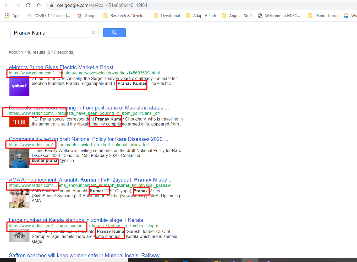This screenshot has width=357, height=262.
Task: Go back using the browser back arrow
Action: (x=7, y=5)
